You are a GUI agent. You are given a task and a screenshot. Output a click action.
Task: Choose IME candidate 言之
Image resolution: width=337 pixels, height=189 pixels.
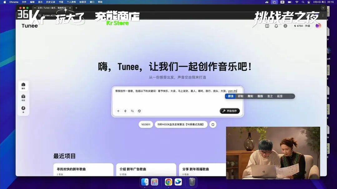point(270,96)
